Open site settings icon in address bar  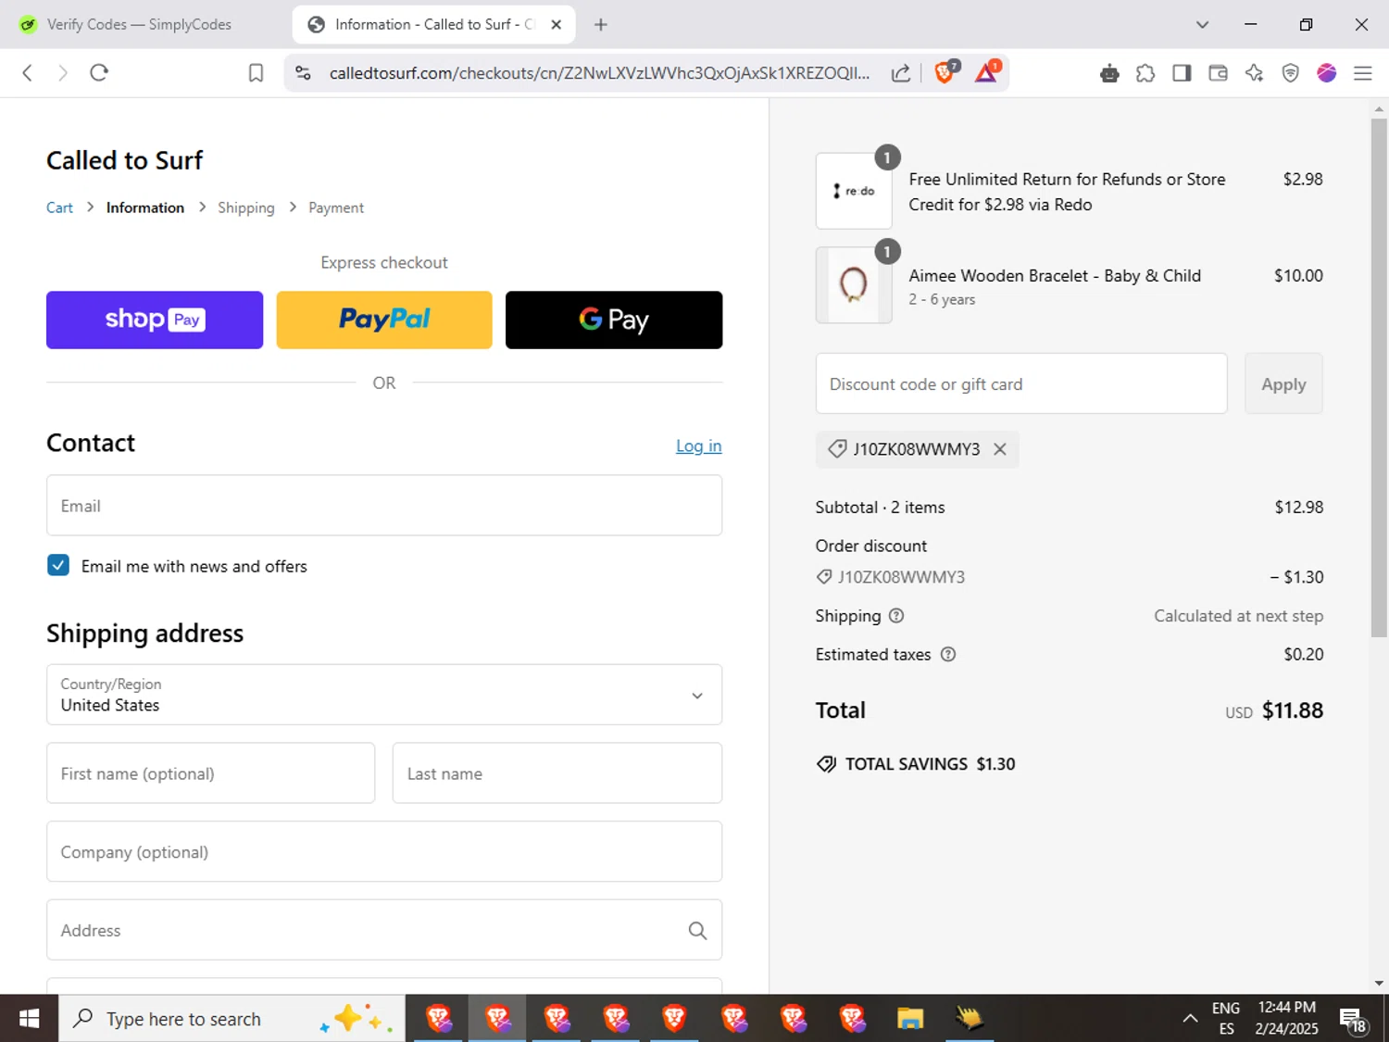[303, 73]
